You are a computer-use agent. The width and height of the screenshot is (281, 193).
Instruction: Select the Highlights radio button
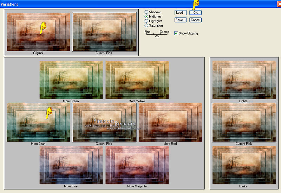[146, 21]
